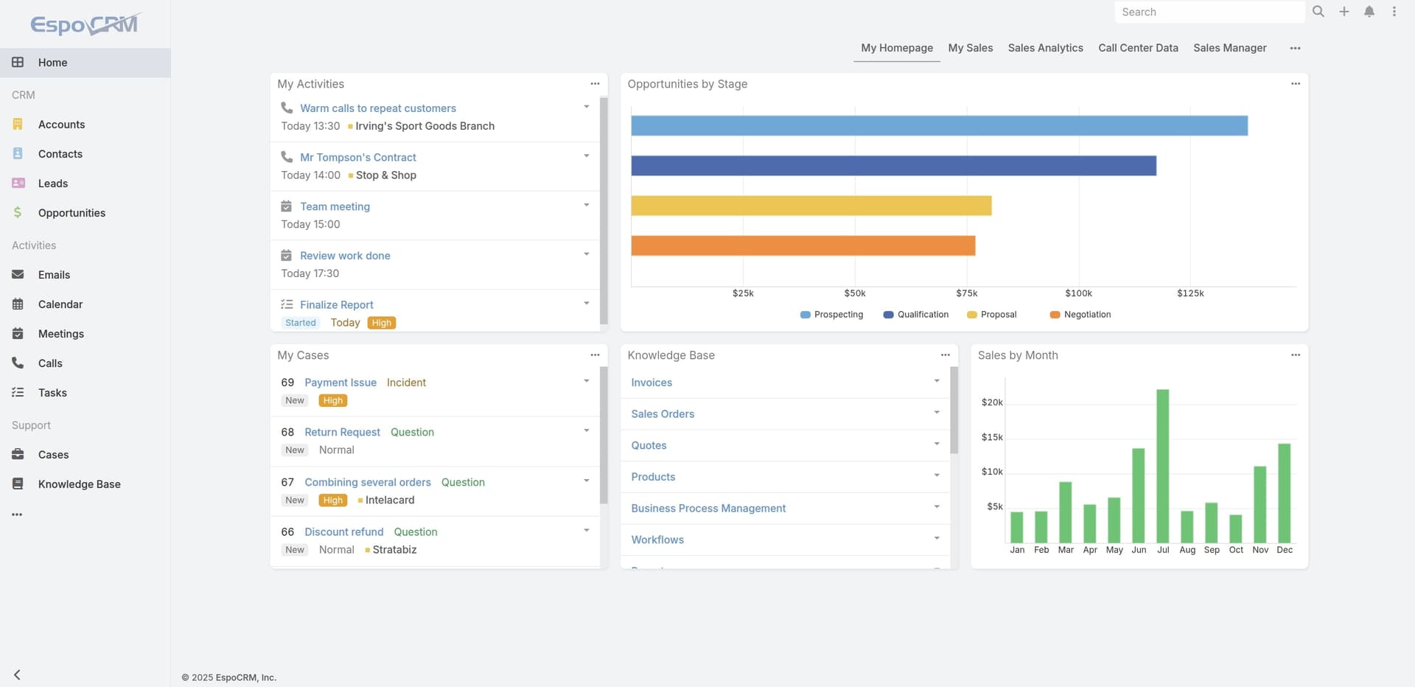Toggle the Negotiation legend swatch
The width and height of the screenshot is (1415, 687).
pos(1055,315)
